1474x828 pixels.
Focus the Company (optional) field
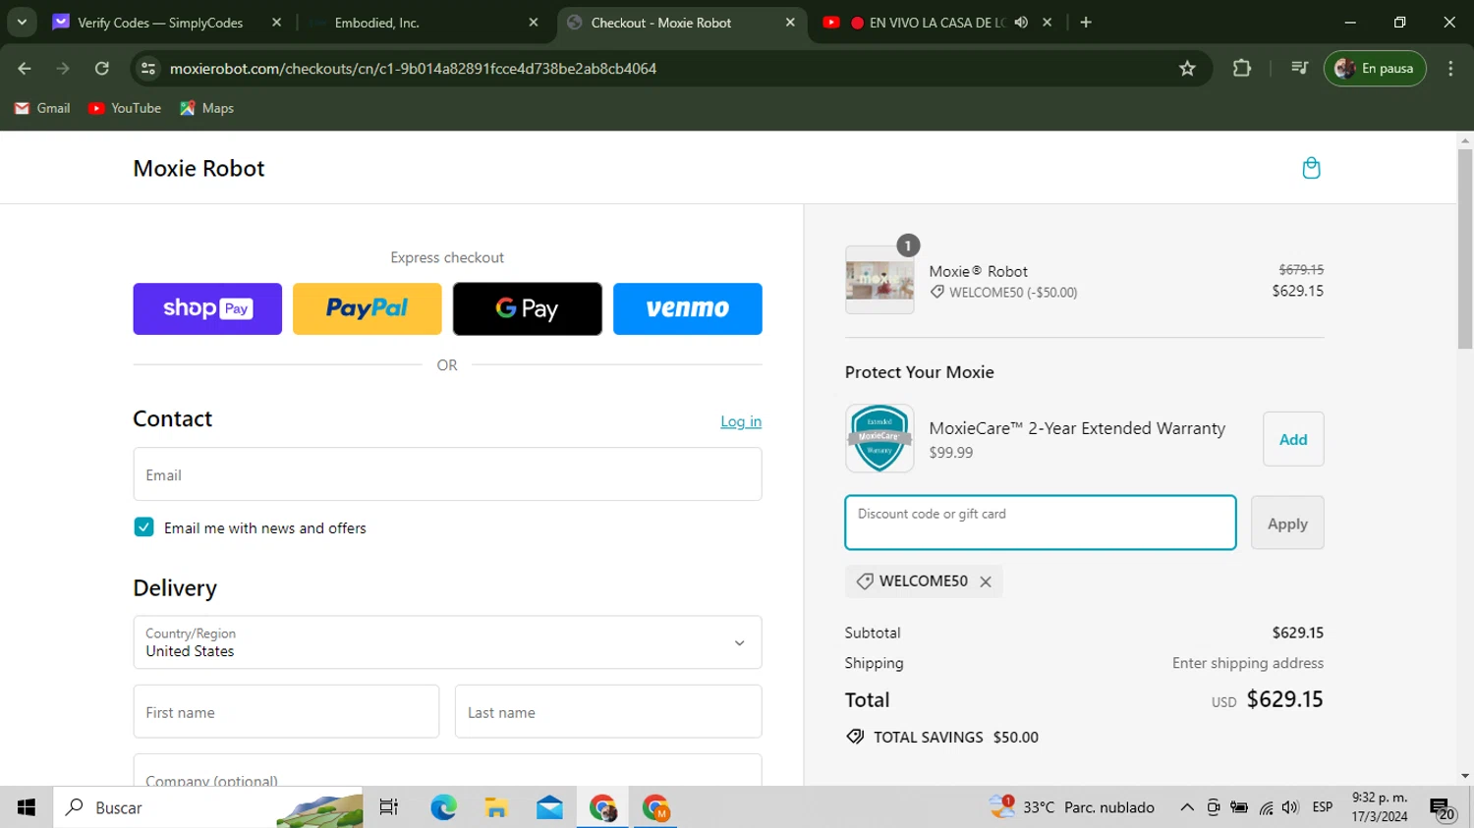[447, 770]
